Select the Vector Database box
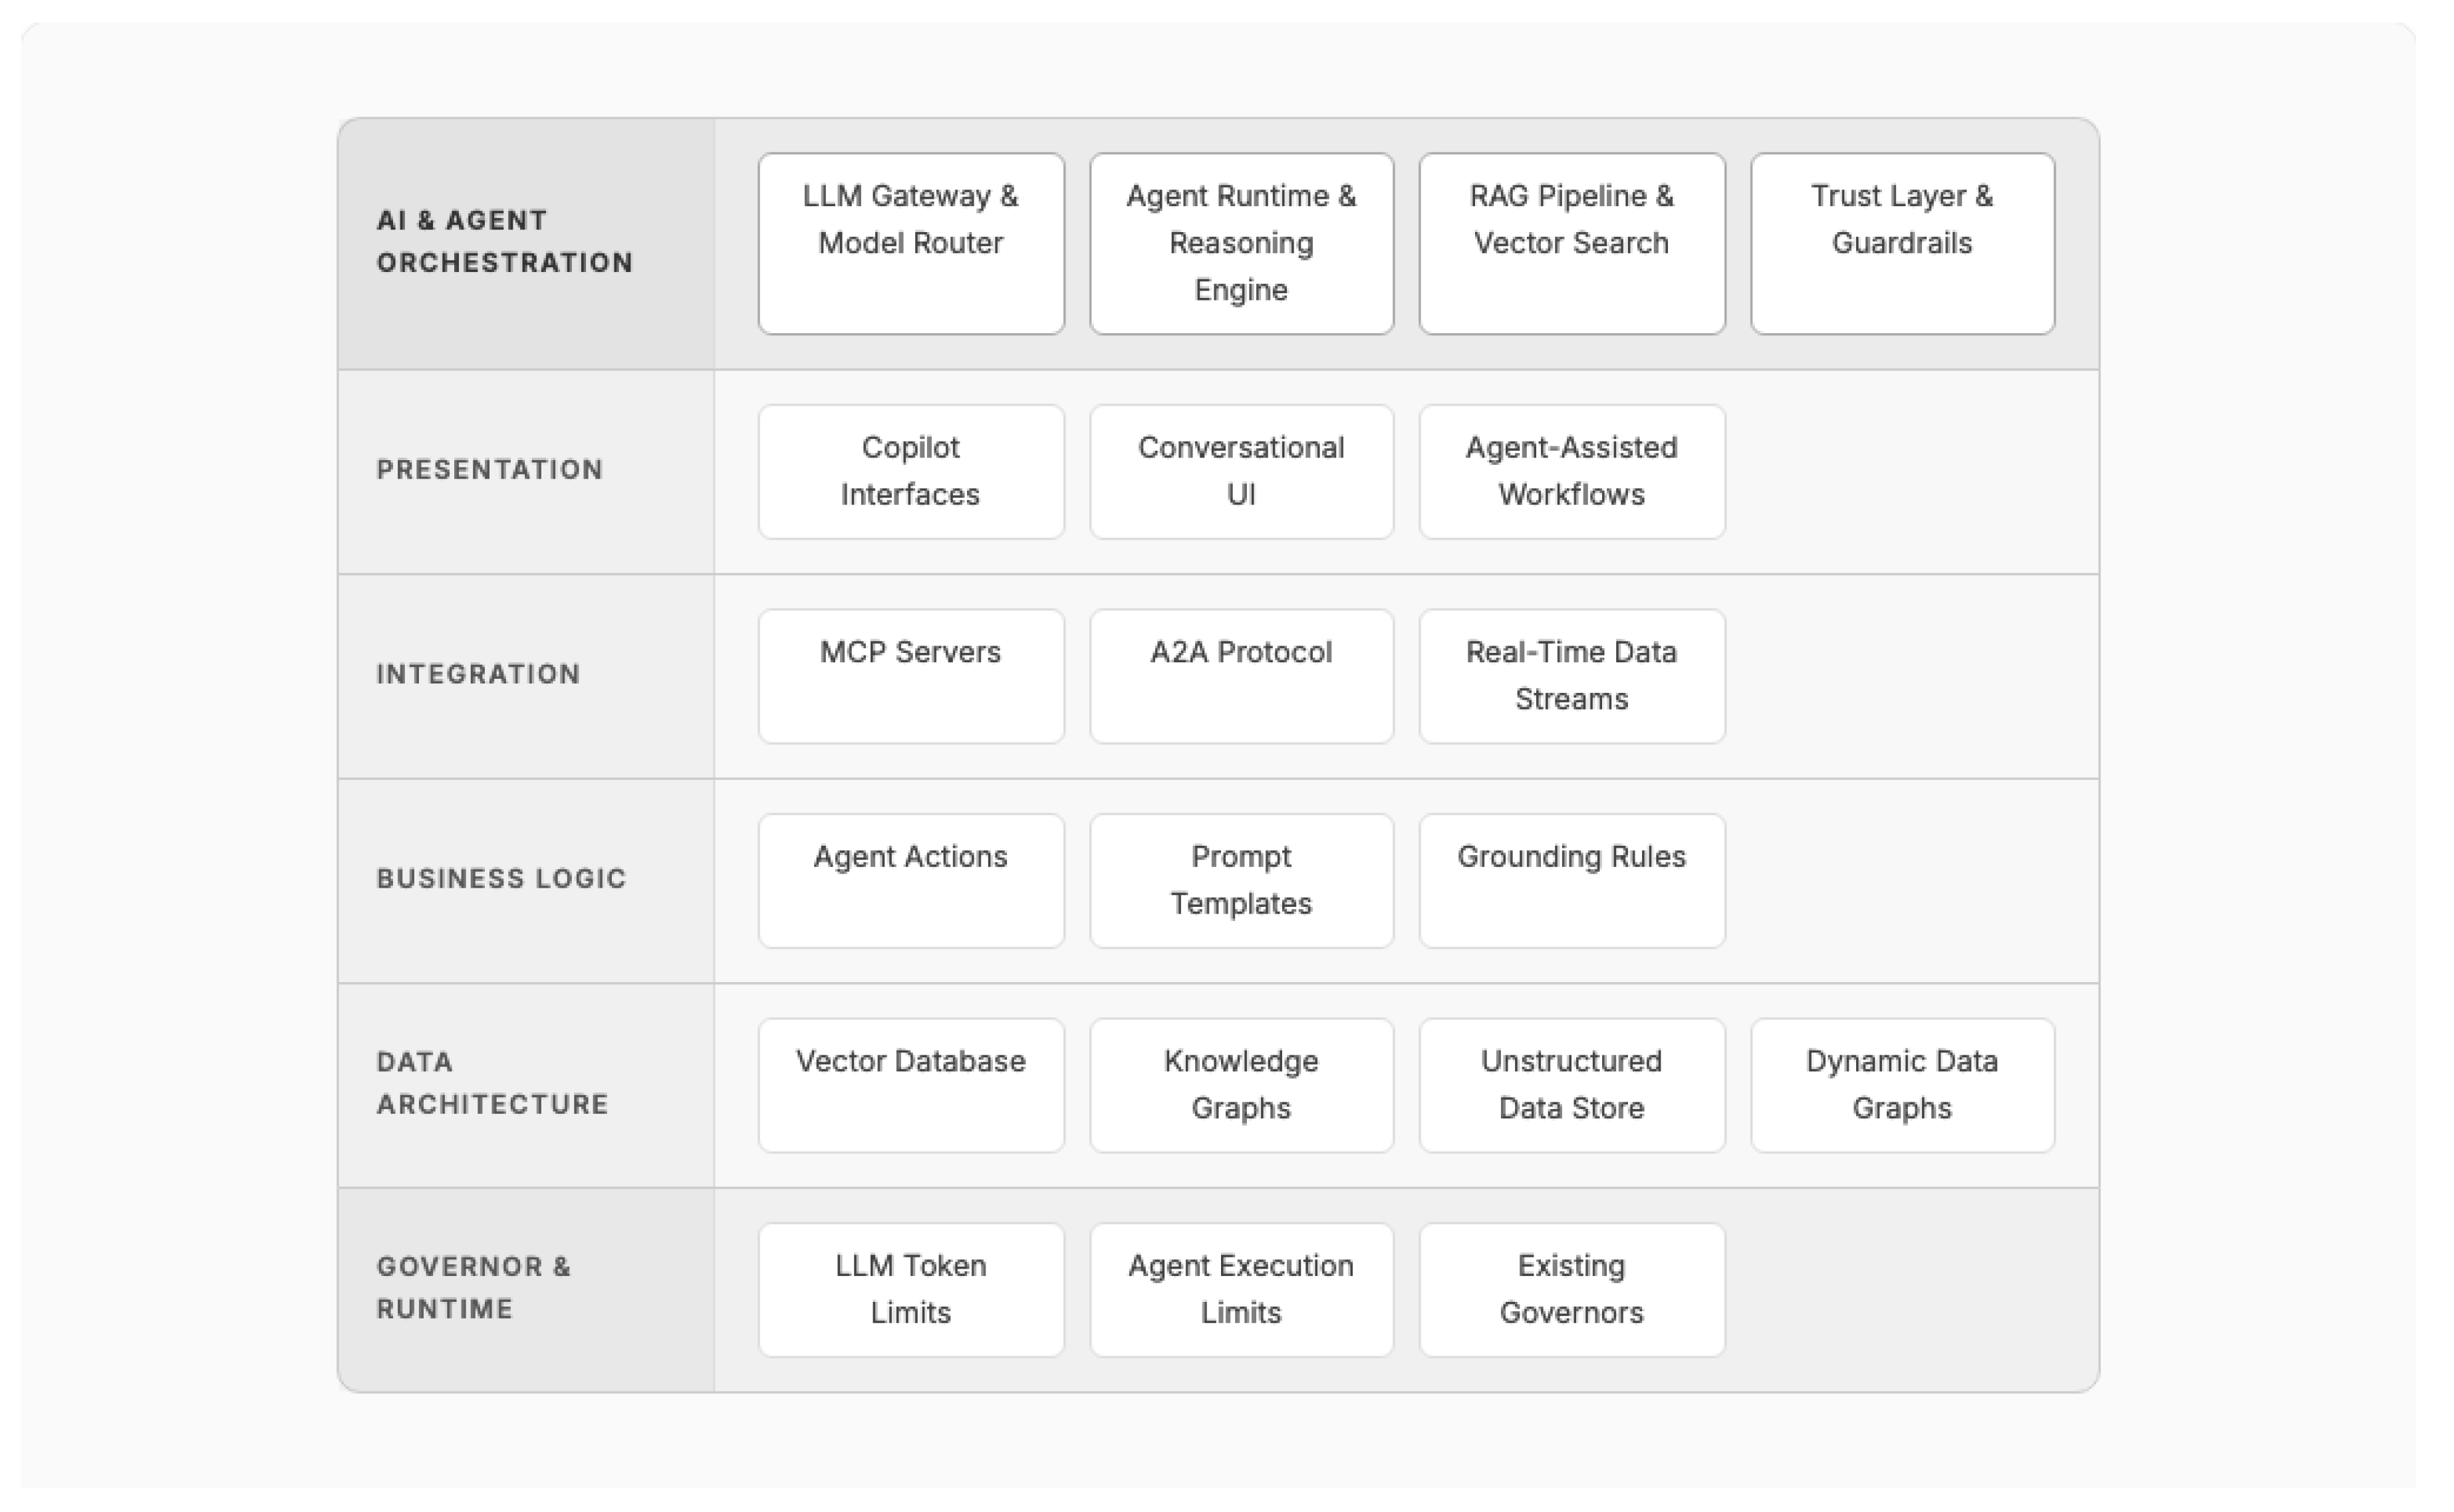This screenshot has height=1512, width=2454. point(910,1085)
